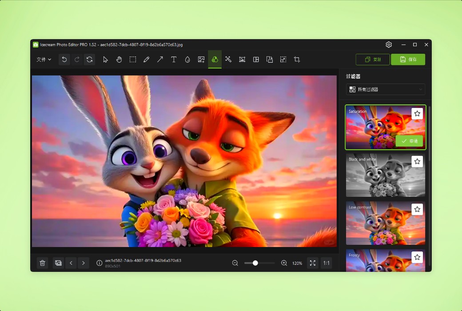Select the Frosty filter thumbnail
The height and width of the screenshot is (311, 462).
click(382, 262)
